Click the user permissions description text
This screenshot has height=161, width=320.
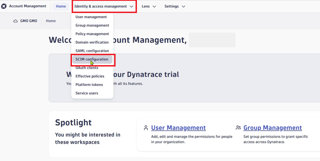tap(192, 139)
